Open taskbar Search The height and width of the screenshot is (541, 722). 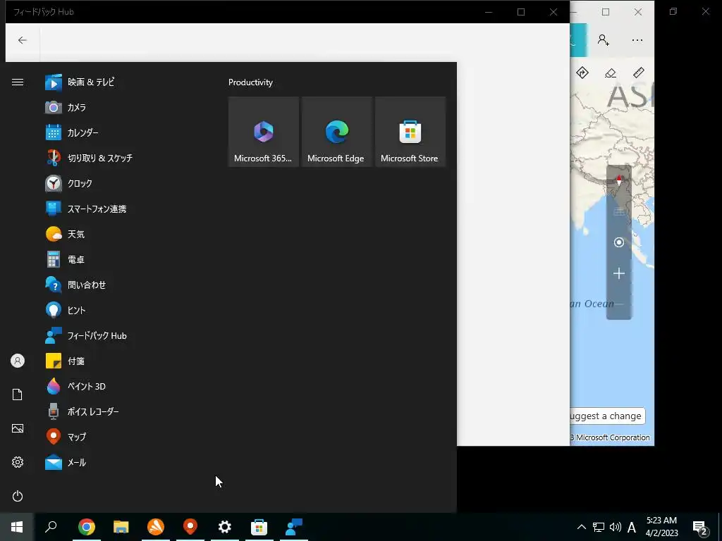point(51,527)
